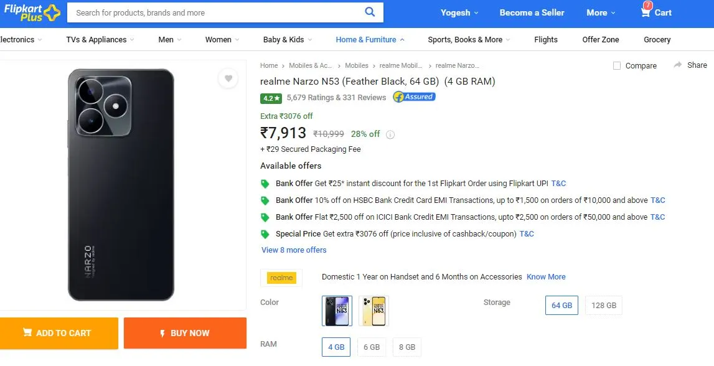Open price details info icon
Image resolution: width=714 pixels, height=366 pixels.
390,134
